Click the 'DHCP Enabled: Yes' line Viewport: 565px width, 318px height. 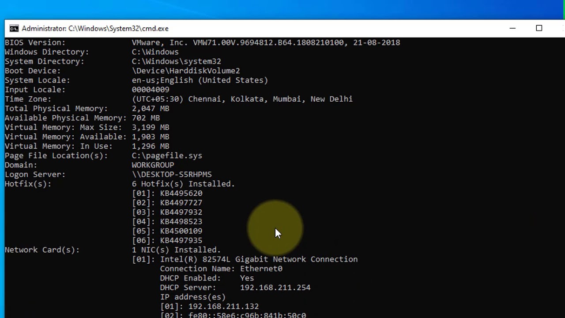(207, 278)
